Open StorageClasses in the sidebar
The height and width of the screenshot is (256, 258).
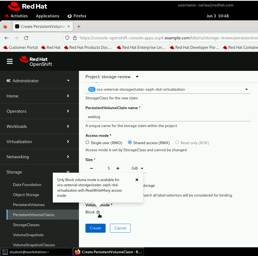tap(26, 225)
